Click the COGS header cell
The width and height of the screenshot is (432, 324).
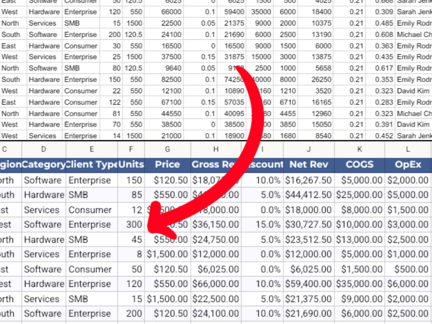click(x=359, y=165)
